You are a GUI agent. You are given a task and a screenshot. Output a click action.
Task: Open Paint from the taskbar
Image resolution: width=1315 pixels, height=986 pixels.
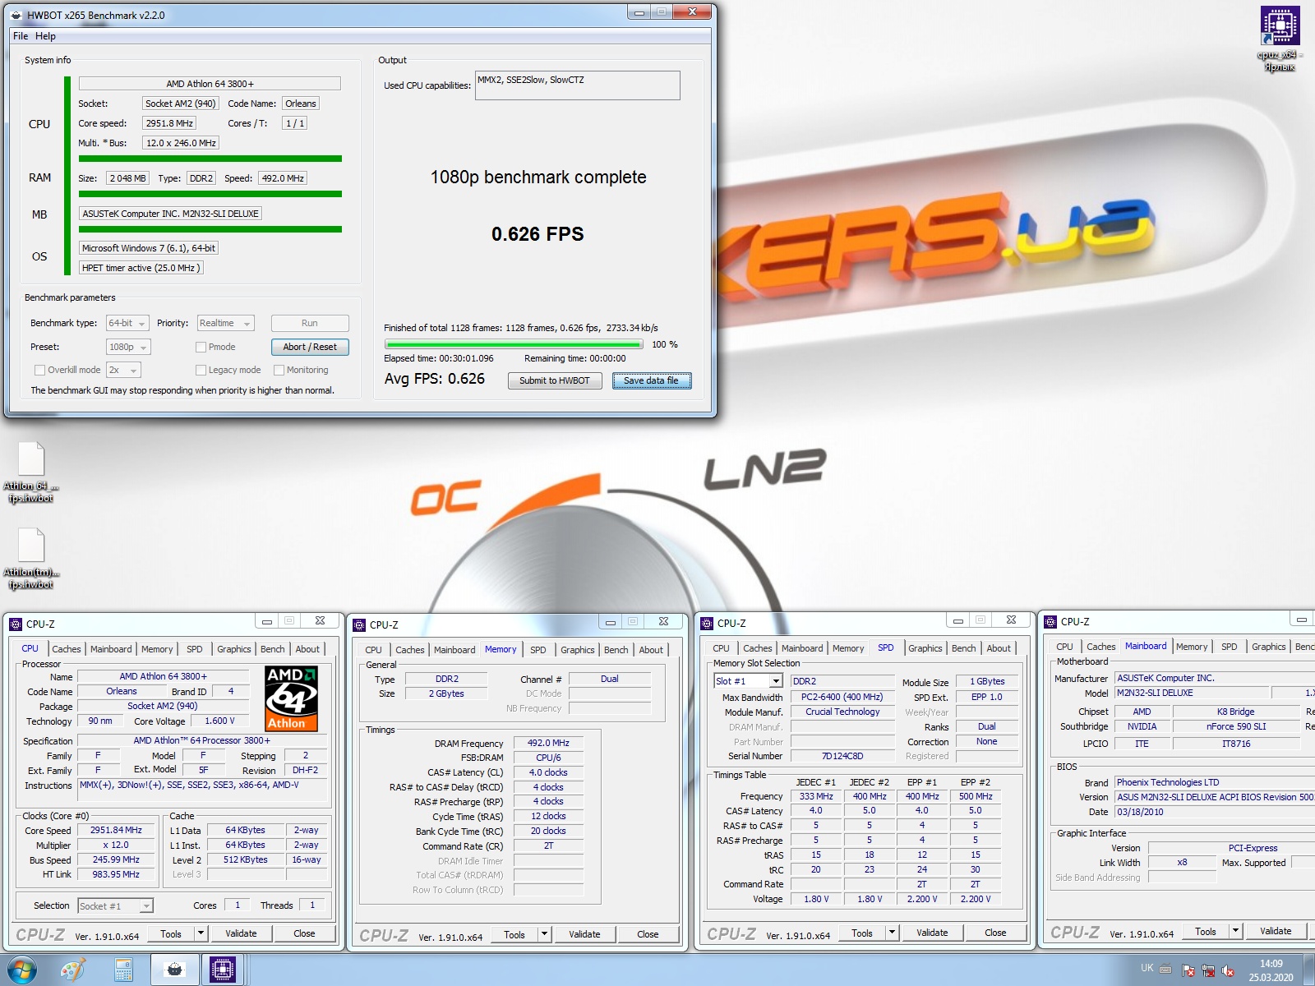tap(73, 970)
